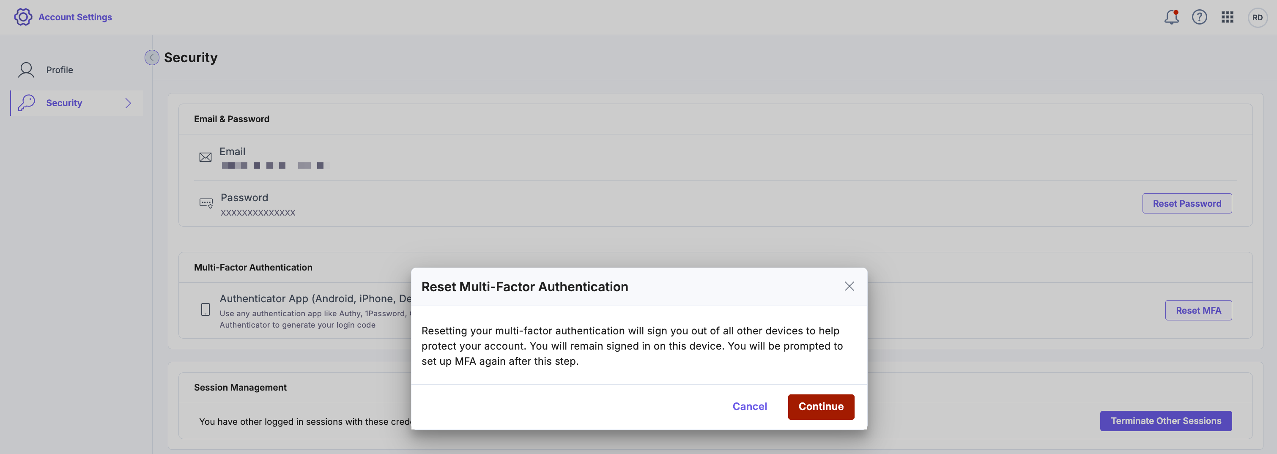The image size is (1277, 454).
Task: Open the apps grid menu
Action: click(1227, 17)
